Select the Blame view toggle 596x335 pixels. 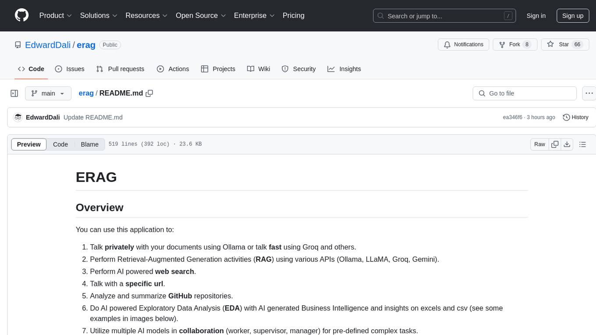pos(90,144)
